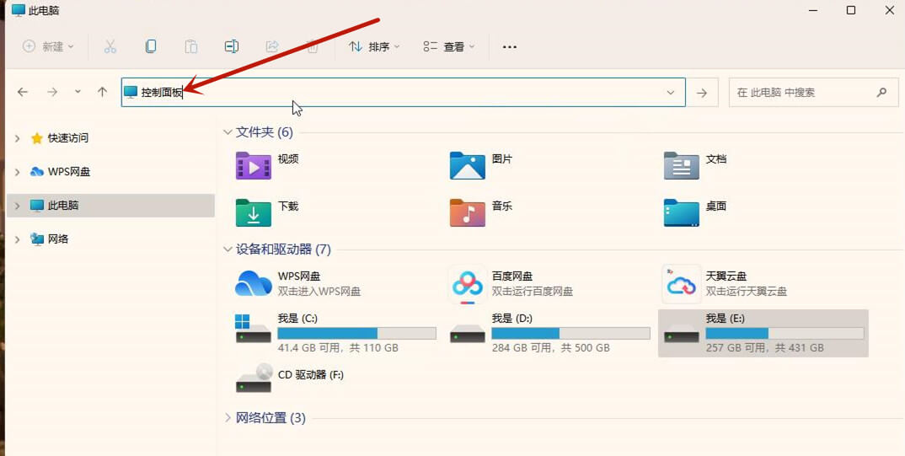The height and width of the screenshot is (456, 905).
Task: Click the D: drive storage usage bar
Action: point(570,333)
